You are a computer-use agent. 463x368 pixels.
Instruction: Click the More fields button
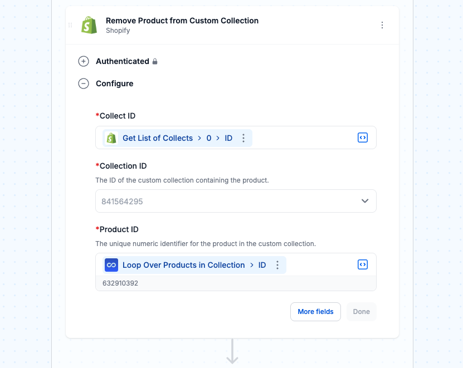click(x=315, y=312)
